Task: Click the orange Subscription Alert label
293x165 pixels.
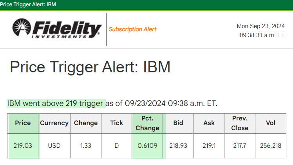Action: (132, 29)
